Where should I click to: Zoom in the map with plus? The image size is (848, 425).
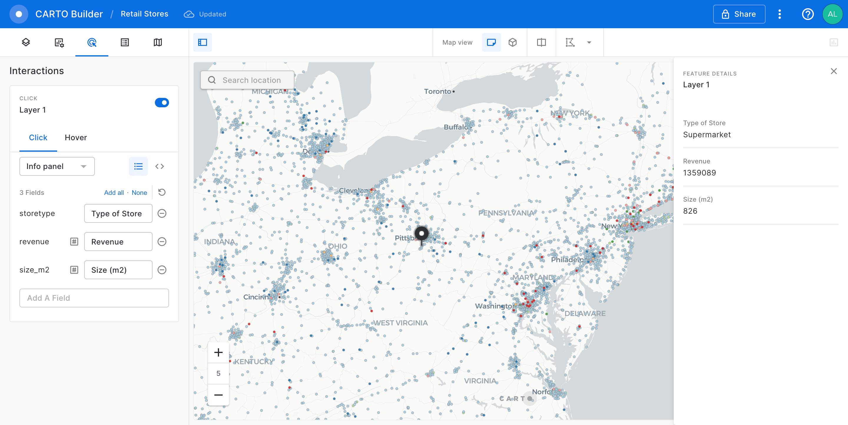click(218, 352)
